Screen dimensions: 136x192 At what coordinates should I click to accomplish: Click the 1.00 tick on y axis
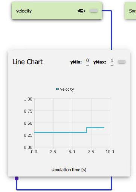point(28,99)
